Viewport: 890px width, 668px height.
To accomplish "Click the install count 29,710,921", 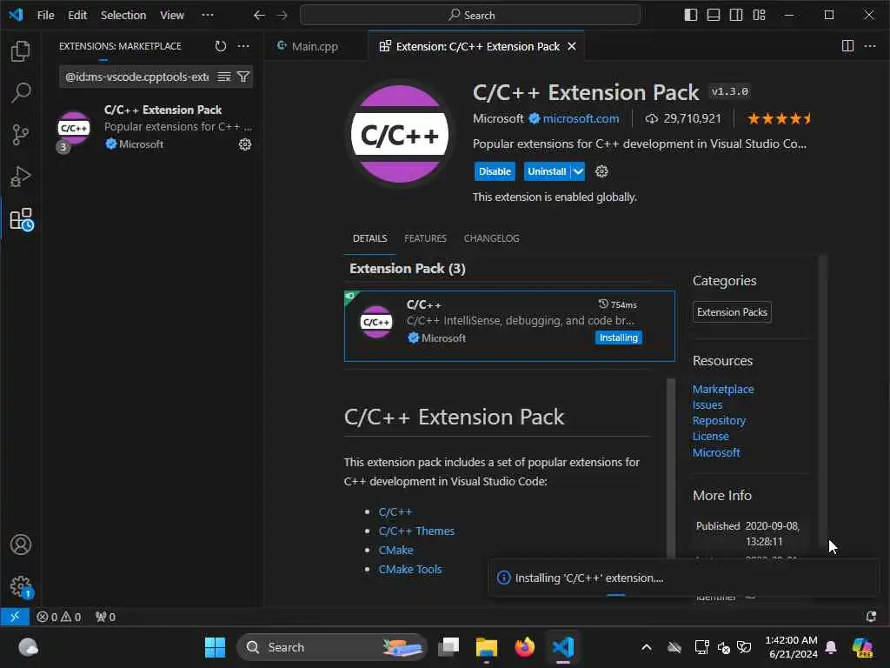I will tap(683, 118).
